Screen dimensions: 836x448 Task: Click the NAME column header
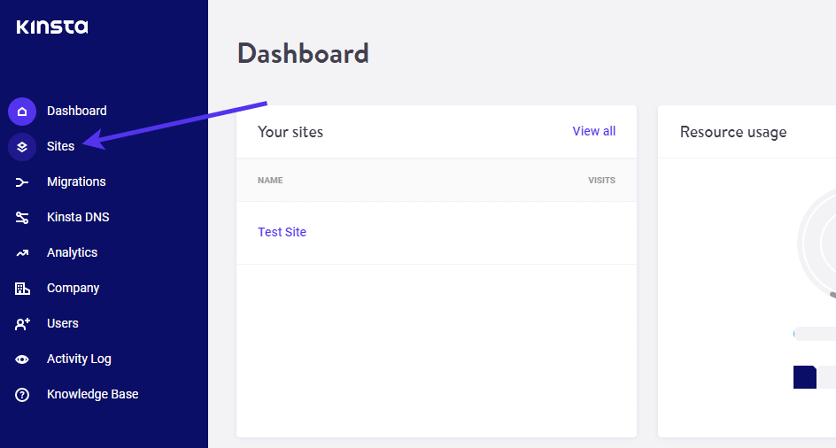click(270, 181)
